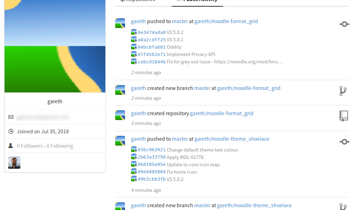Click the gareth name under profile picture
Screen dimensions: 355x210
pyautogui.click(x=55, y=101)
